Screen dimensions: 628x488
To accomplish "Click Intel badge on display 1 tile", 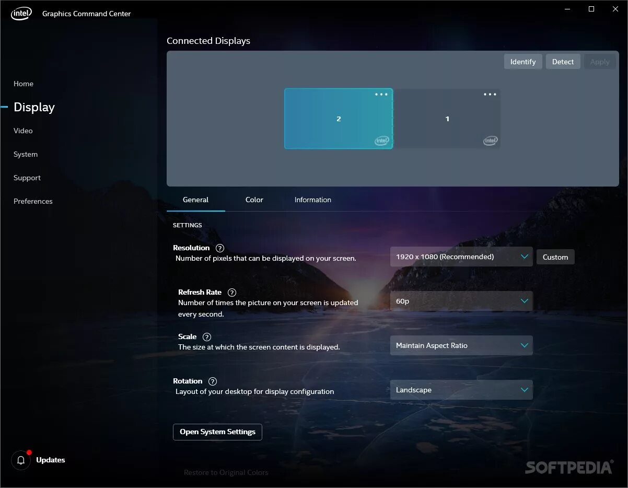I will [x=491, y=141].
